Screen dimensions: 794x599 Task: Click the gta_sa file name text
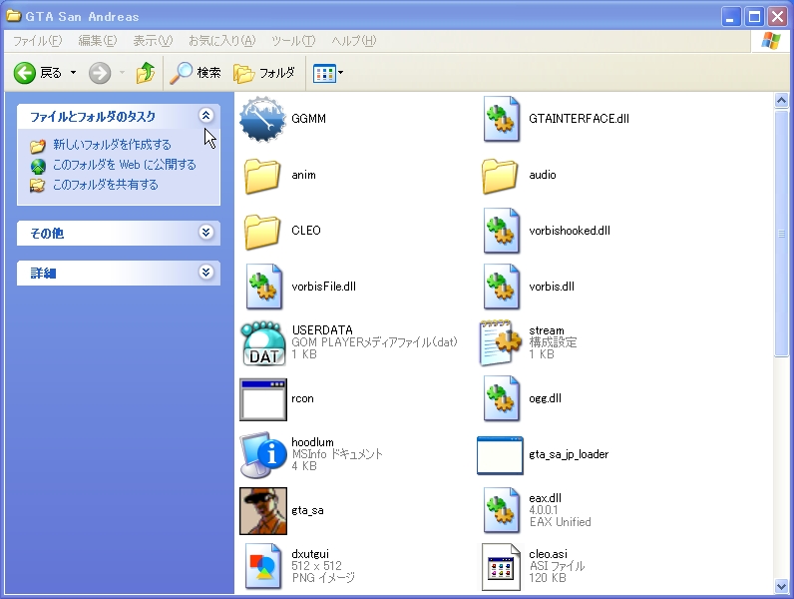pos(307,511)
